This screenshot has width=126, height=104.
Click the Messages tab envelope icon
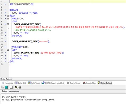(3, 83)
